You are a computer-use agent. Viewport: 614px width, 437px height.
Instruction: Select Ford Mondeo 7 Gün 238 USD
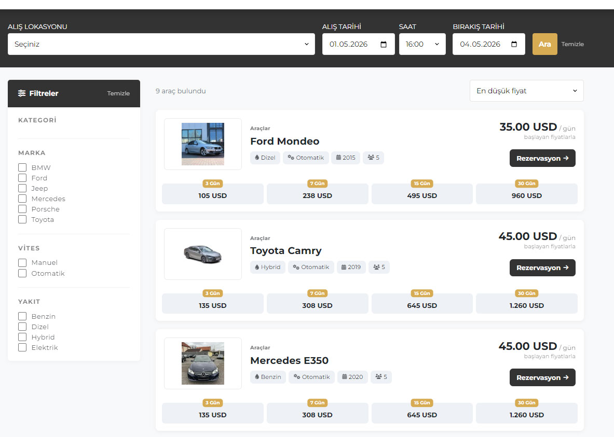coord(317,194)
